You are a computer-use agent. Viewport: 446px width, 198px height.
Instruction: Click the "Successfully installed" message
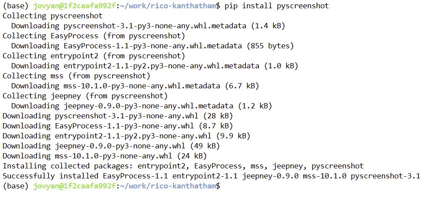[x=211, y=176]
